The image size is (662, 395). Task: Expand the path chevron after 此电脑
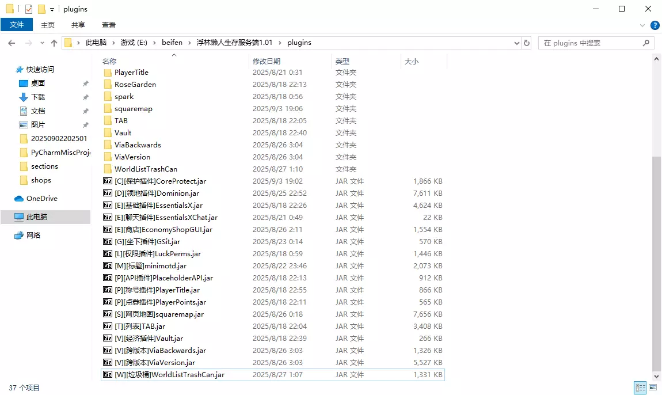(113, 43)
